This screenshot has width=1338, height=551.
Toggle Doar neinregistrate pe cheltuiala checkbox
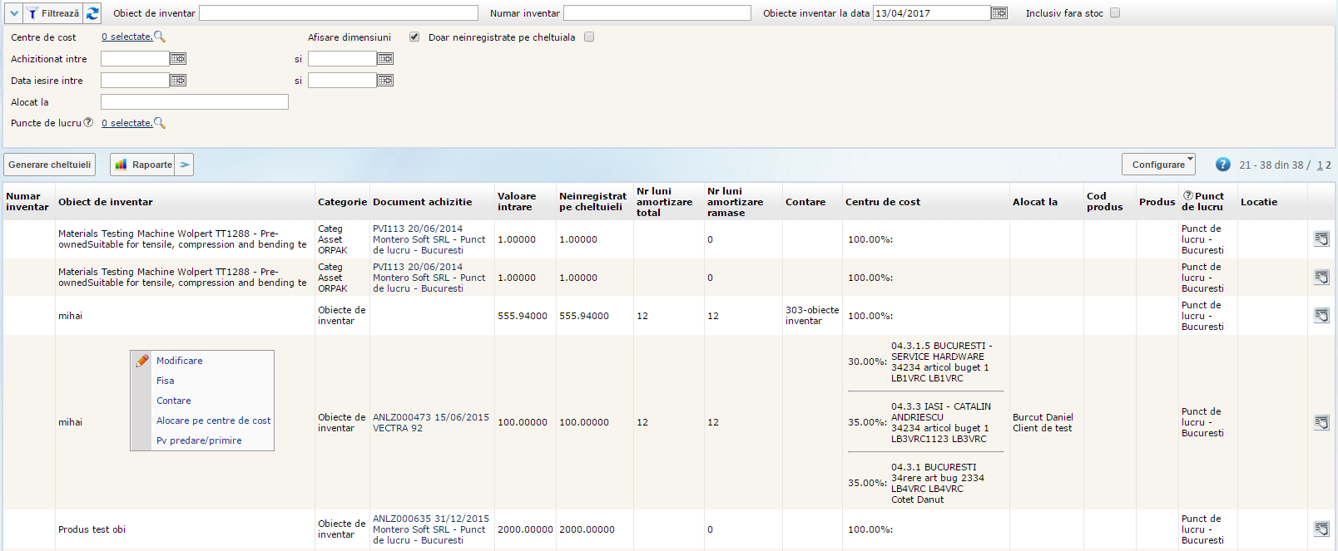[x=589, y=37]
